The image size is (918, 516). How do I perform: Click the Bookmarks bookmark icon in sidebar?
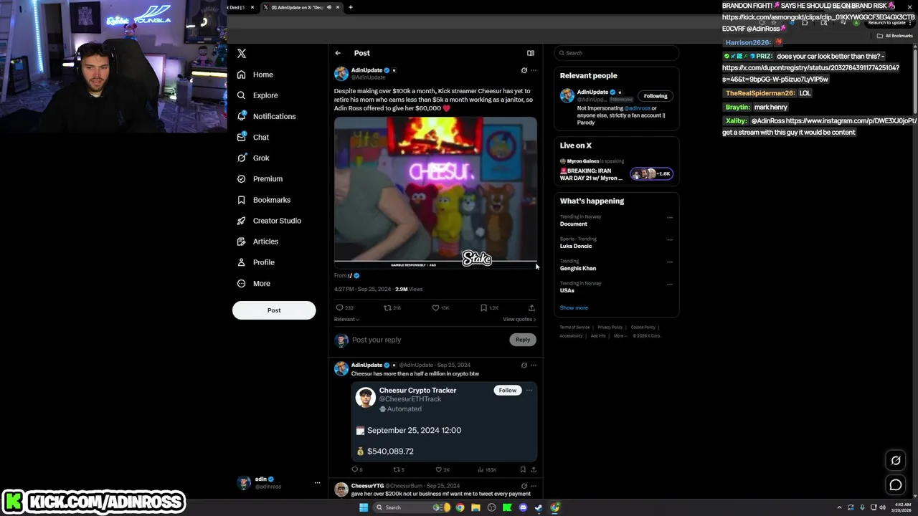[242, 200]
